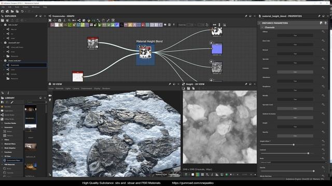Open the Windows menu

(x=36, y=7)
